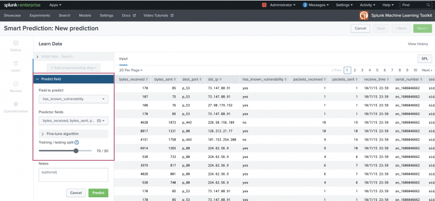Viewport: 435px width, 201px height.
Task: Open the Search nav item
Action: pos(64,16)
